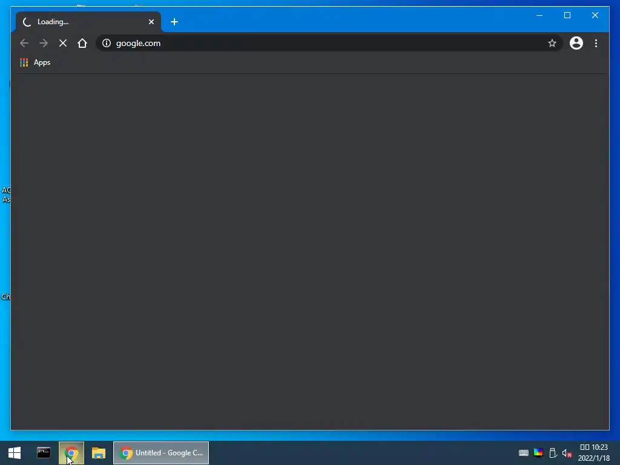The height and width of the screenshot is (465, 620).
Task: Open the touch keyboard tray icon
Action: pos(524,453)
